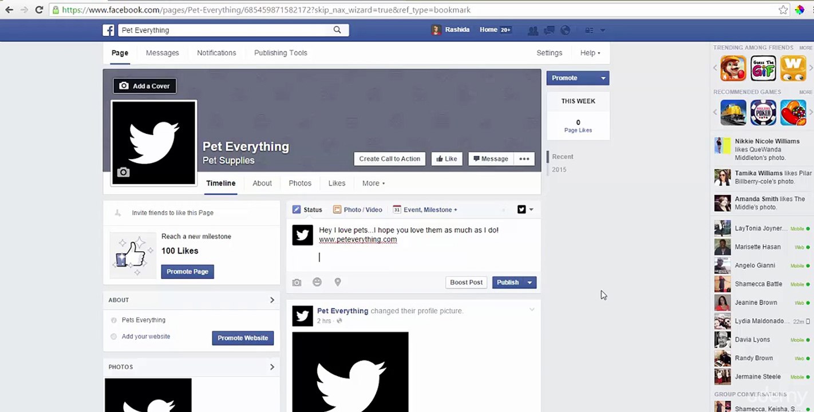The width and height of the screenshot is (814, 412).
Task: Open the About tab under cover
Action: [x=262, y=183]
